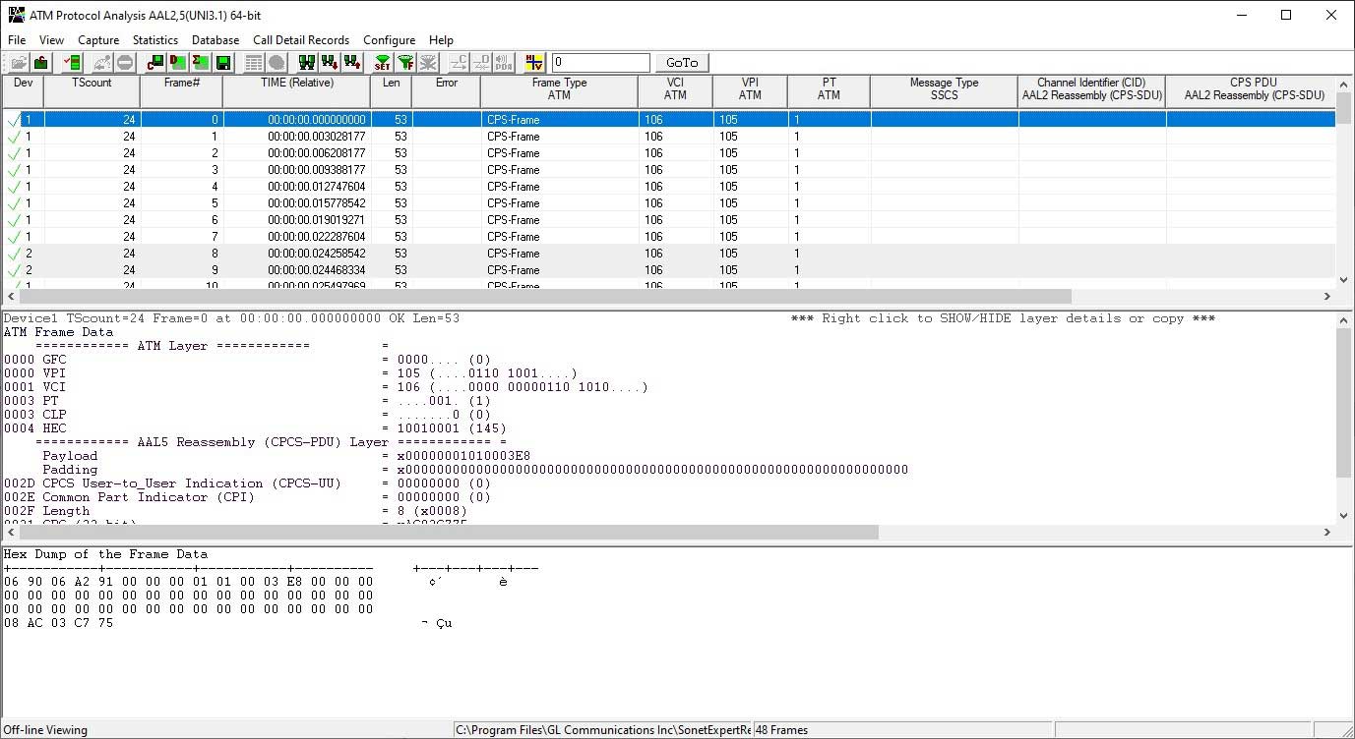Click the TIME (Relative) column header
Image resolution: width=1355 pixels, height=739 pixels.
(297, 91)
